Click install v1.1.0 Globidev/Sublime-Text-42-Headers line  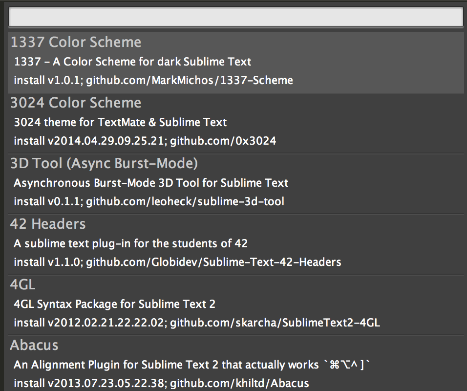pos(177,262)
